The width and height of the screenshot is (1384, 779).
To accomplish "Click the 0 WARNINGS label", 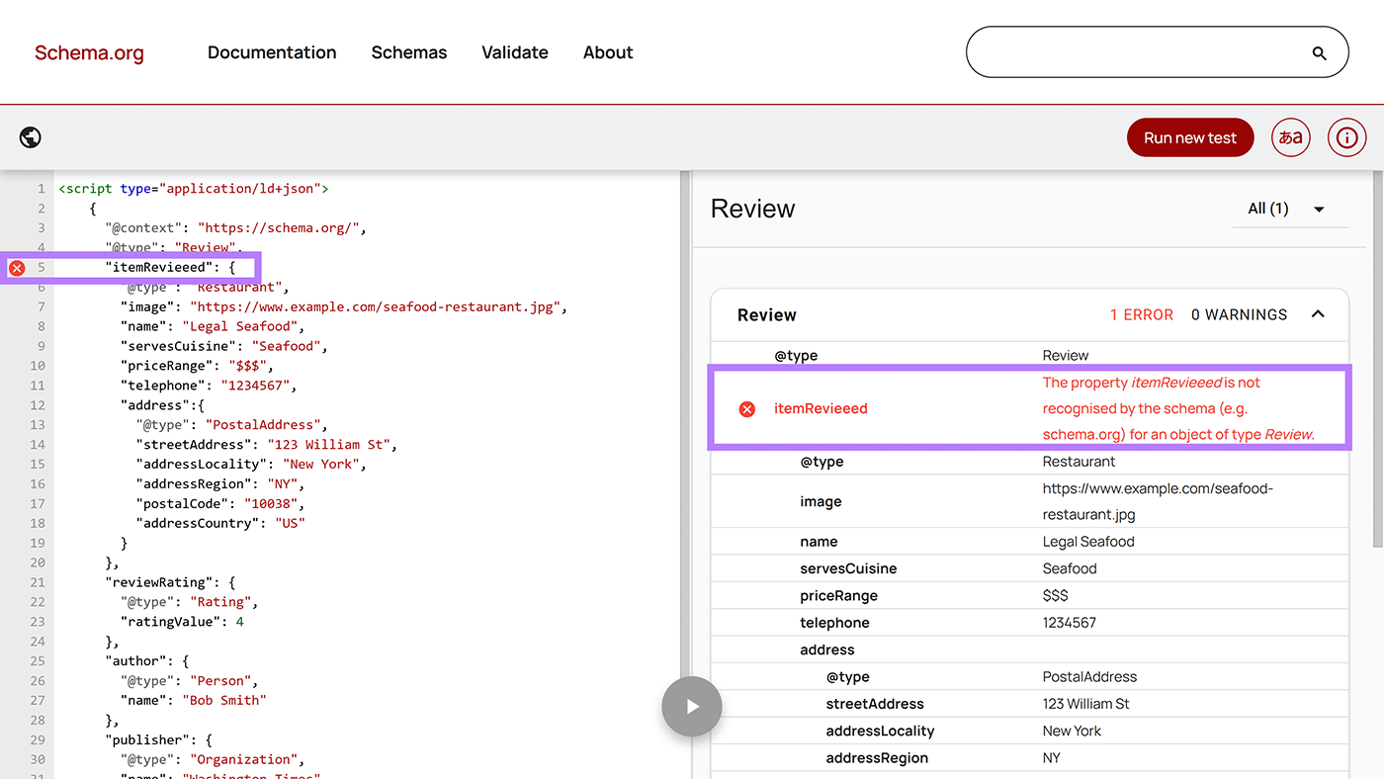I will coord(1238,314).
